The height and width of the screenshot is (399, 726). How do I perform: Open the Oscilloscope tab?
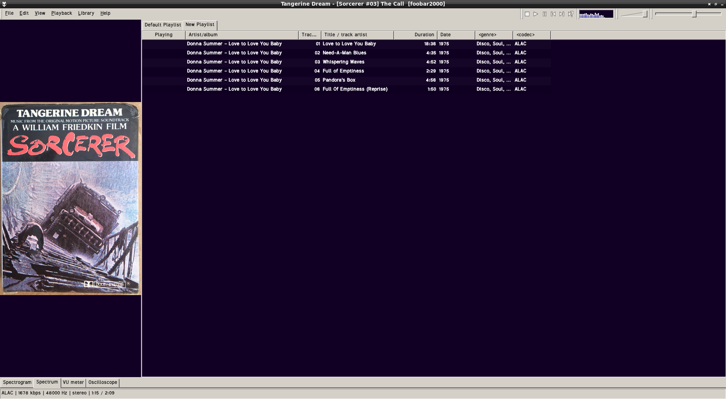(103, 382)
